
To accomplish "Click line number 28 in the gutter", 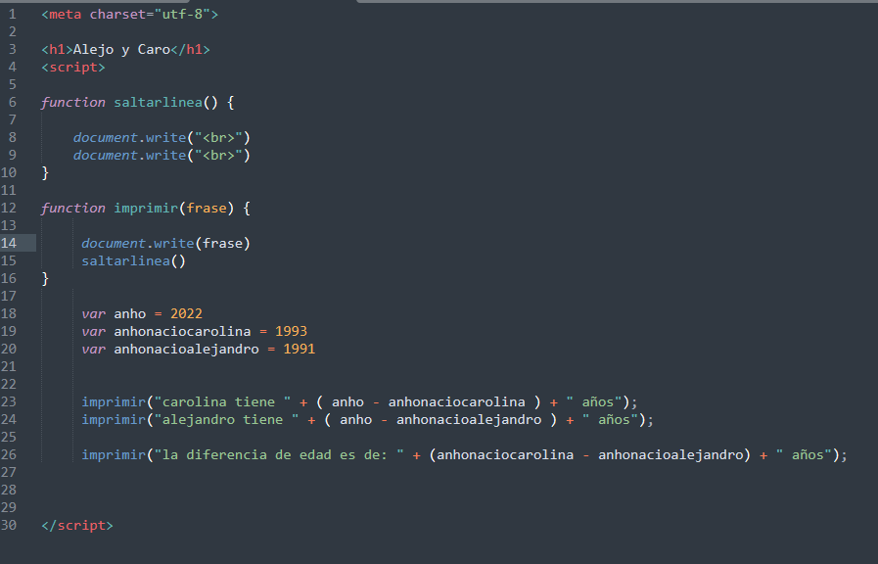I will tap(9, 490).
